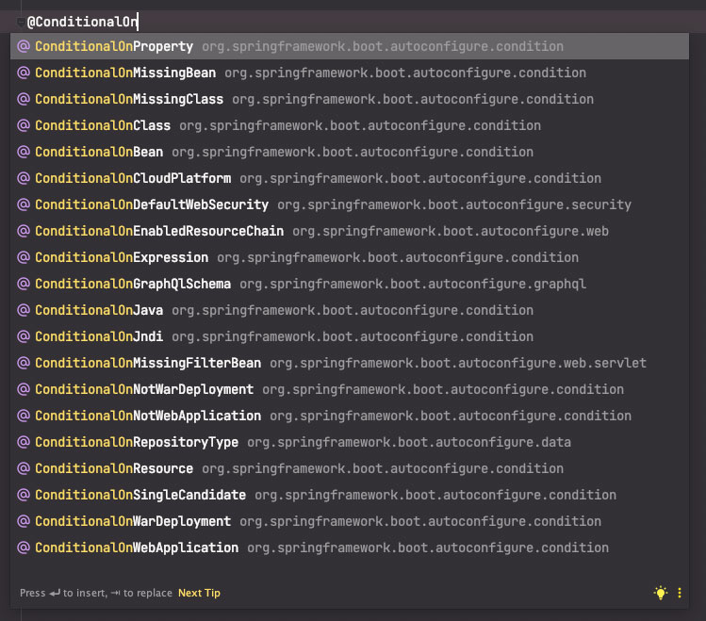Click the annotation icon beside ConditionalOnGraphQlSchema
Screen dimensions: 706x621
coord(24,284)
